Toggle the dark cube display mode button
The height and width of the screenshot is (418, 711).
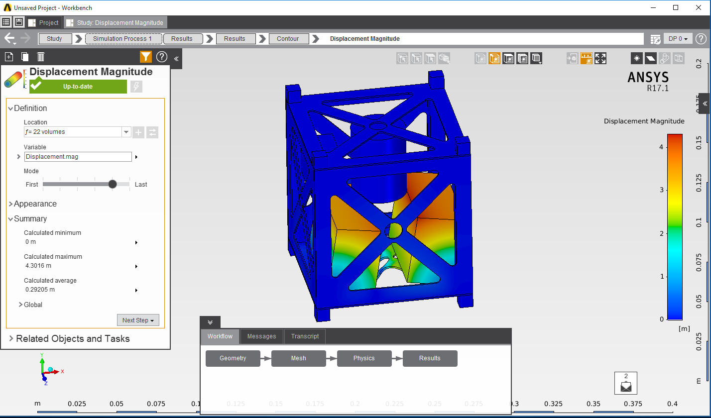[x=508, y=58]
